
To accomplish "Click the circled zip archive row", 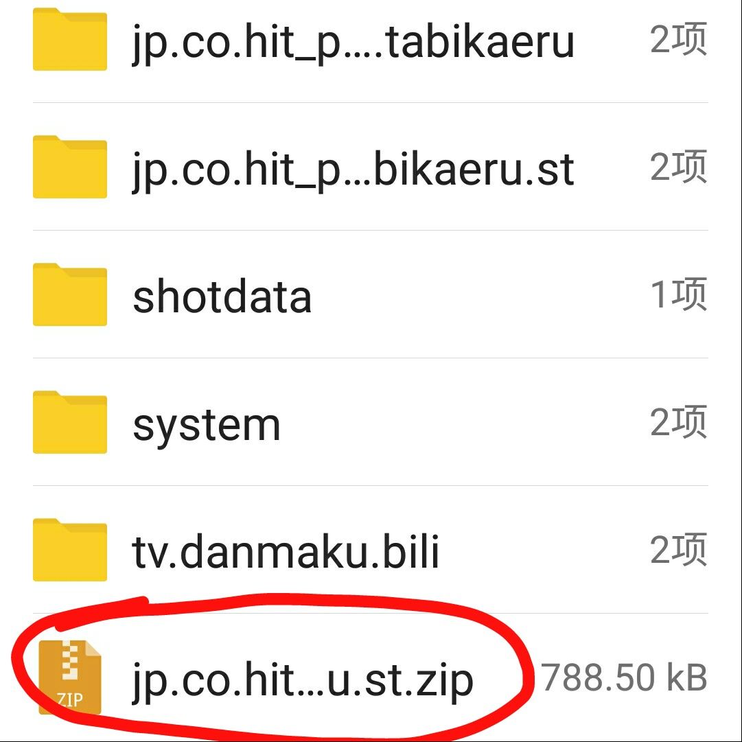I will (371, 677).
